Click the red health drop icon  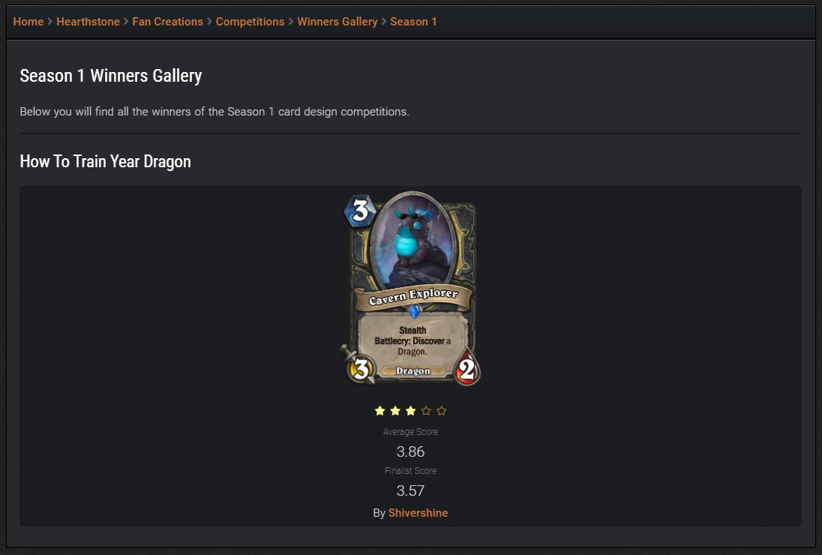coord(467,368)
